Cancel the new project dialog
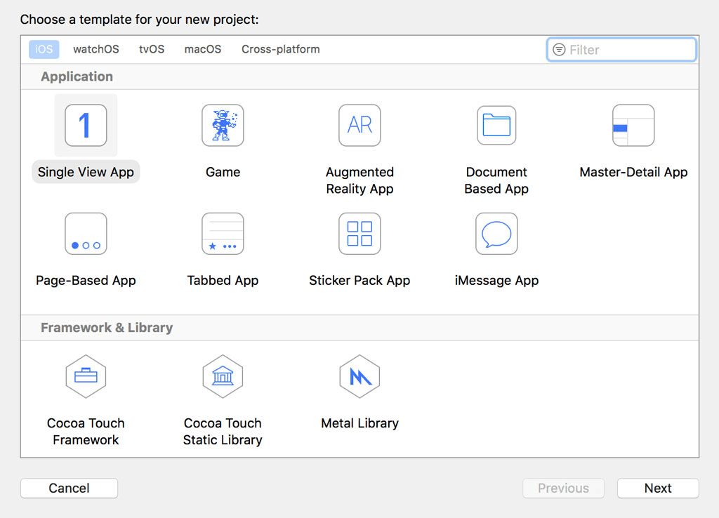This screenshot has height=518, width=719. (70, 489)
